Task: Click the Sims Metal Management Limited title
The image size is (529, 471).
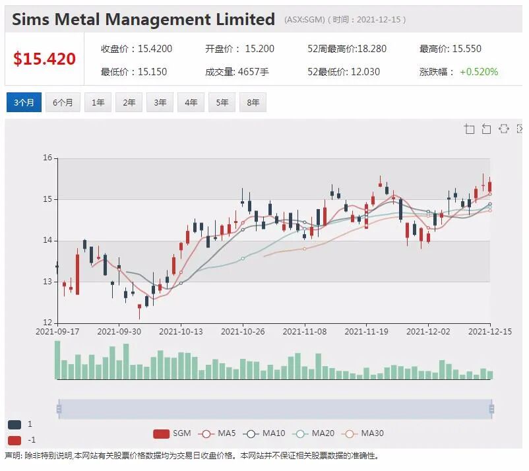Action: point(143,19)
